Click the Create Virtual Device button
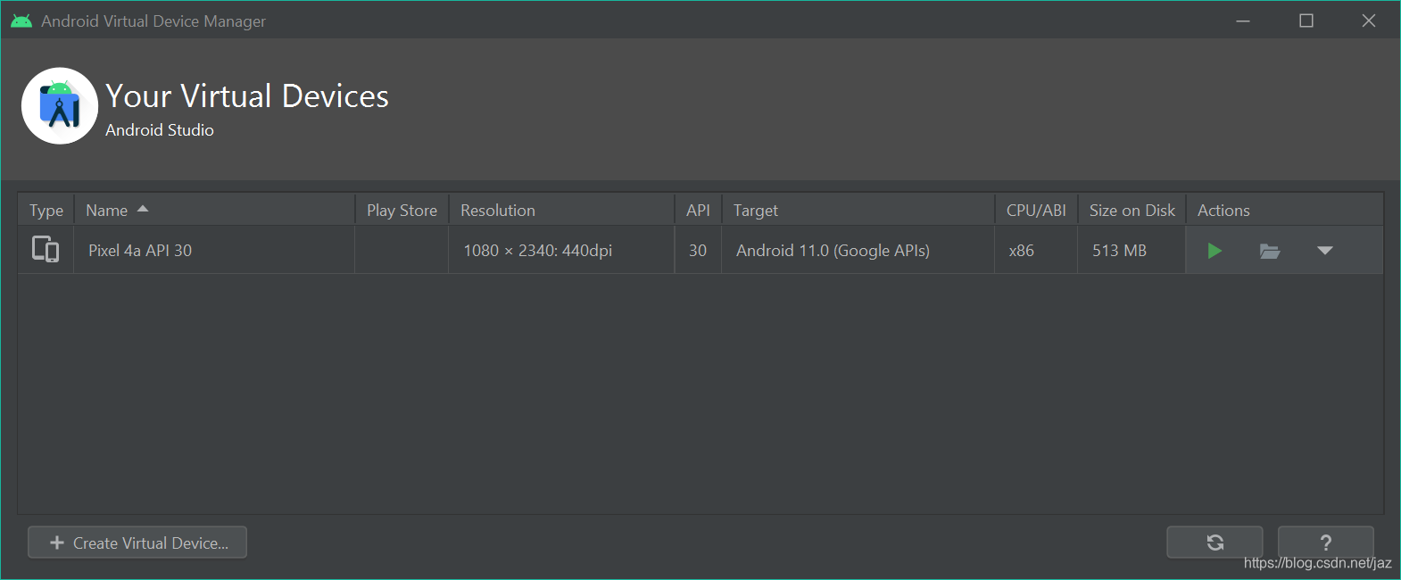 coord(137,543)
